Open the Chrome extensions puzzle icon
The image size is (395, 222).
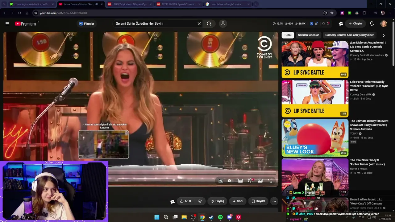click(x=364, y=13)
